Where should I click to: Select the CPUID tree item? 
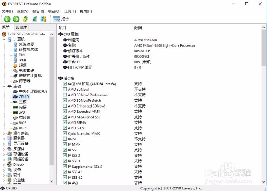tap(24, 97)
